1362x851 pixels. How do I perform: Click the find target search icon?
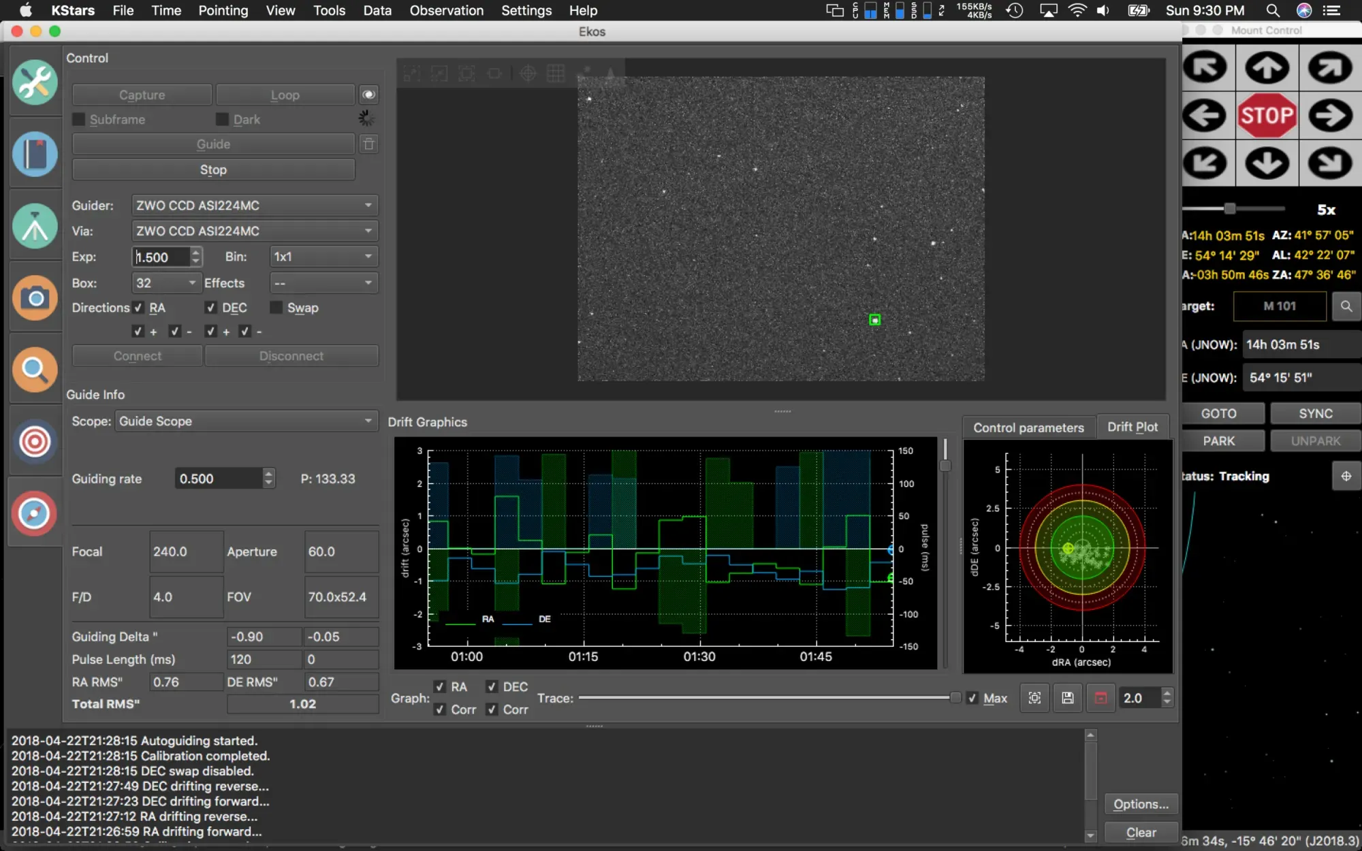click(1346, 306)
